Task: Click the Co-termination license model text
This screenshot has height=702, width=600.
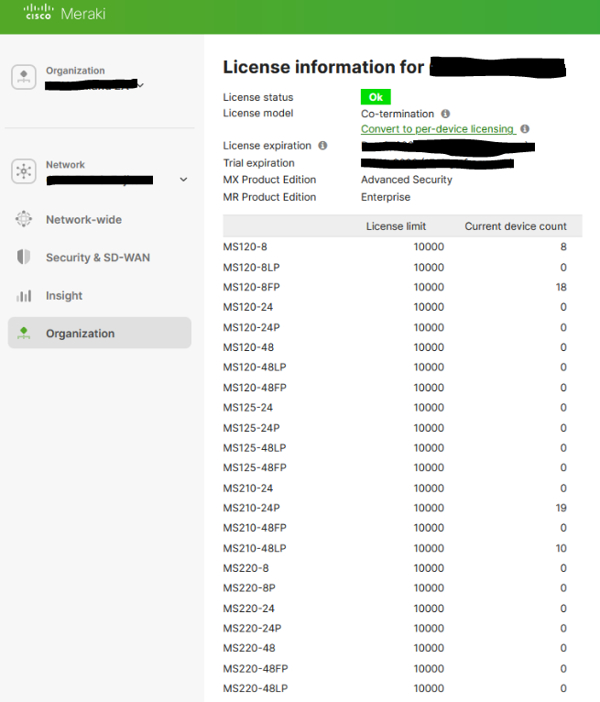Action: [398, 114]
